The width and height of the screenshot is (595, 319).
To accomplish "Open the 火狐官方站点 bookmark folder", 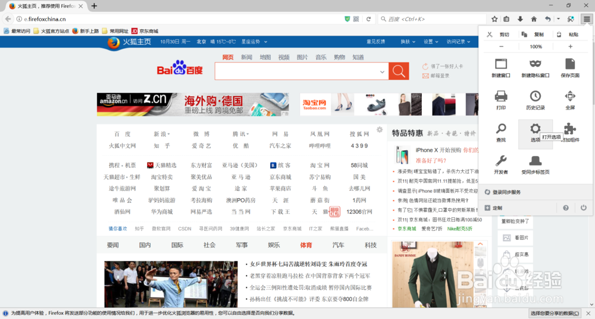I will click(51, 31).
